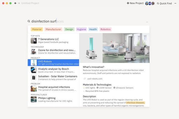Screen dimensions: 179x119
Task: Click the Philips Lighting thumbnail
Action: coord(34,99)
